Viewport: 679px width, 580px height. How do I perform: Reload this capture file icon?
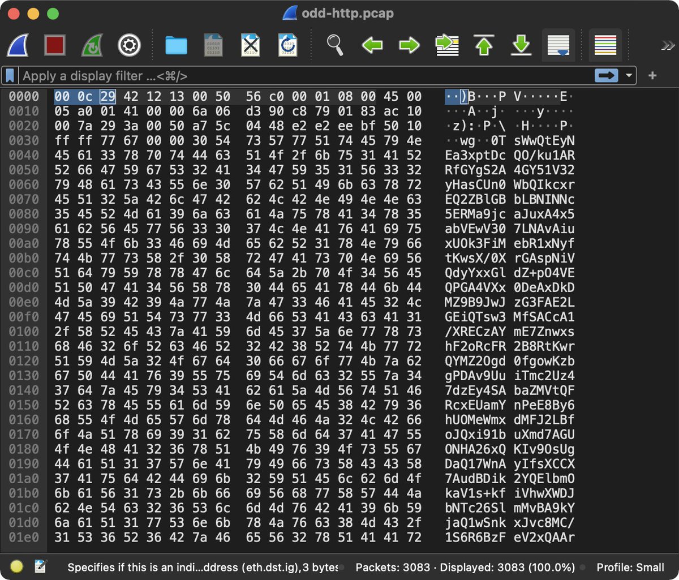(x=287, y=45)
